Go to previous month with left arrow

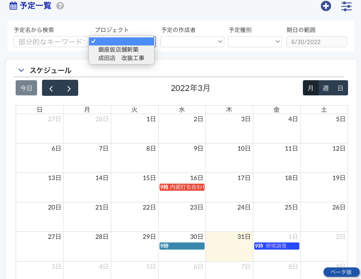coord(51,88)
